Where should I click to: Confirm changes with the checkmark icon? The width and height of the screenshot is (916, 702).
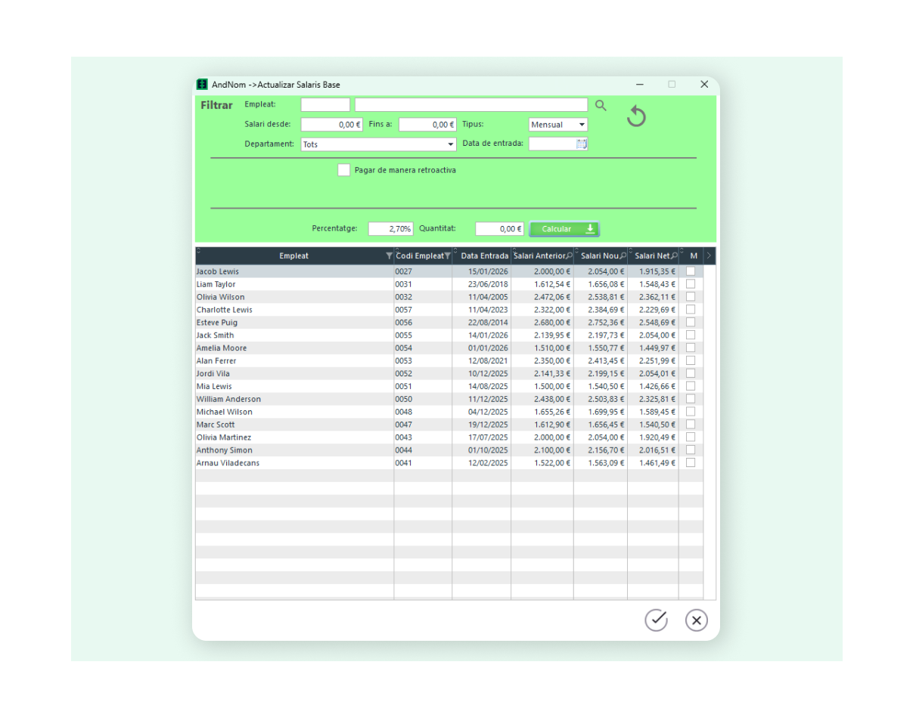coord(656,620)
